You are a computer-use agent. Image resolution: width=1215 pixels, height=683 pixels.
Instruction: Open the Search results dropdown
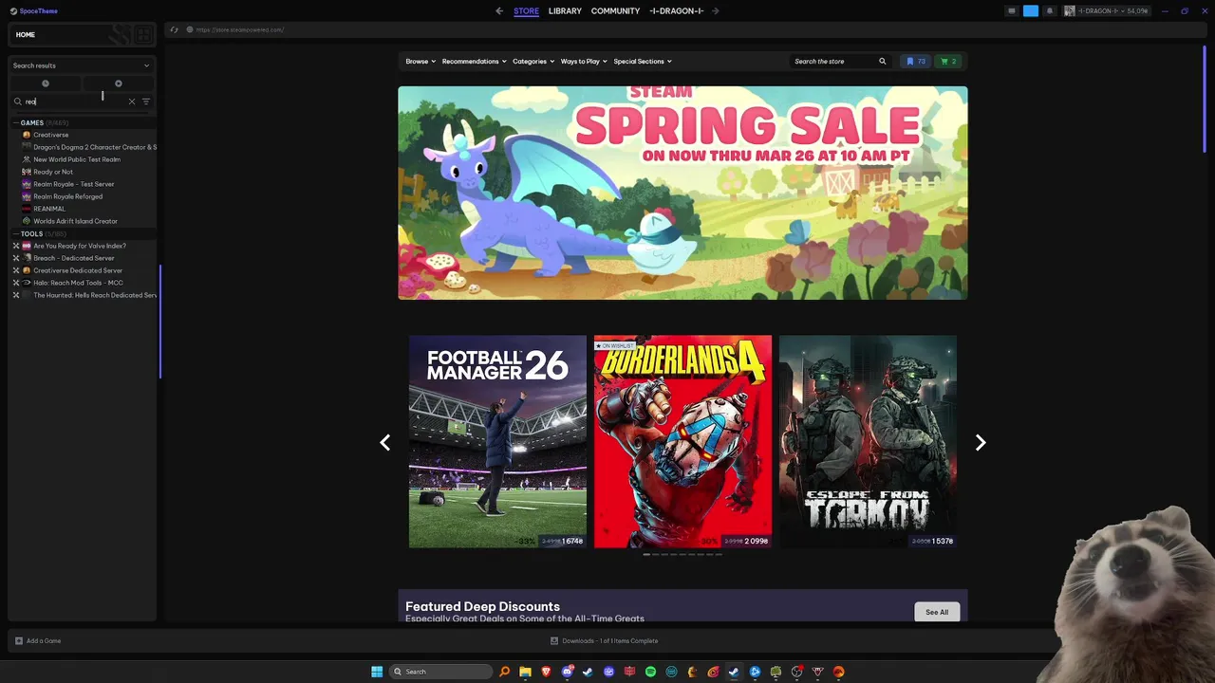(x=82, y=65)
